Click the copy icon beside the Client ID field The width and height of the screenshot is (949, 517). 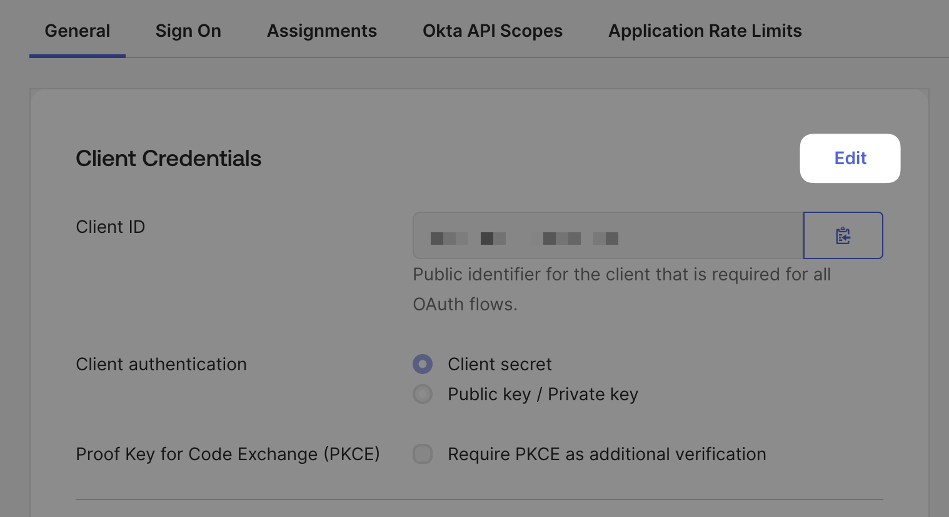843,235
